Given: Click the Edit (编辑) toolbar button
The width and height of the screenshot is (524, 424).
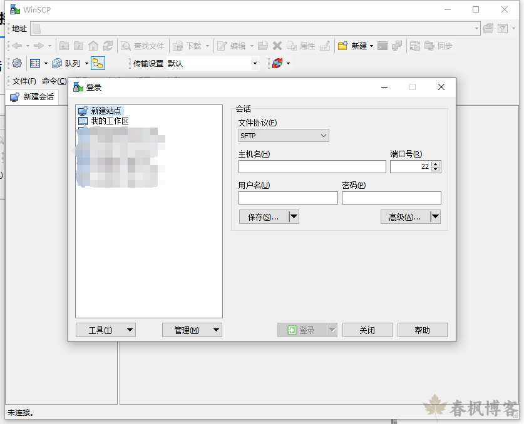Looking at the screenshot, I should (x=232, y=46).
